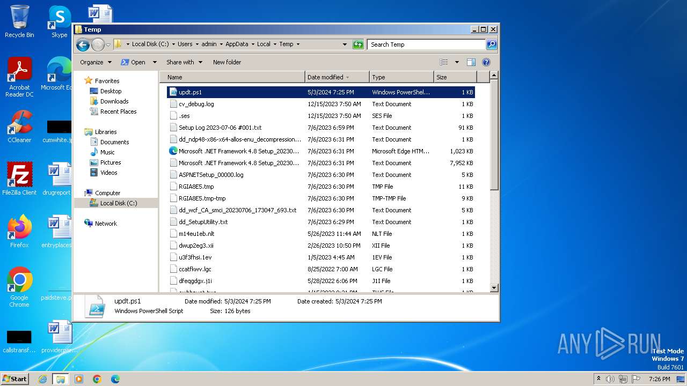
Task: Open the dropdown arrow next to Open
Action: [x=155, y=62]
